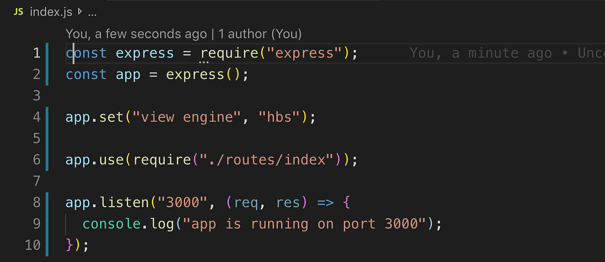605x262 pixels.
Task: Click the quick-fix ellipsis under require on line 1
Action: click(x=204, y=62)
